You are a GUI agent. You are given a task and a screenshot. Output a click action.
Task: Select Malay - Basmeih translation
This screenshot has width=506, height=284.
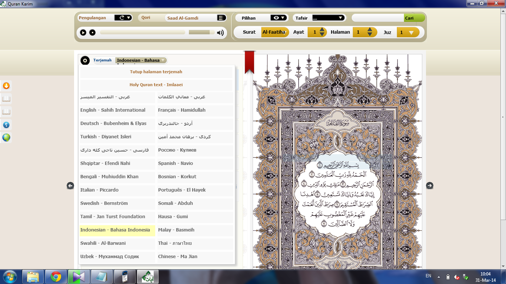[195, 230]
